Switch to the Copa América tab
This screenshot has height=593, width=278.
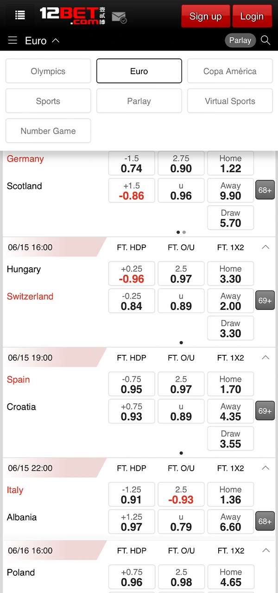230,71
